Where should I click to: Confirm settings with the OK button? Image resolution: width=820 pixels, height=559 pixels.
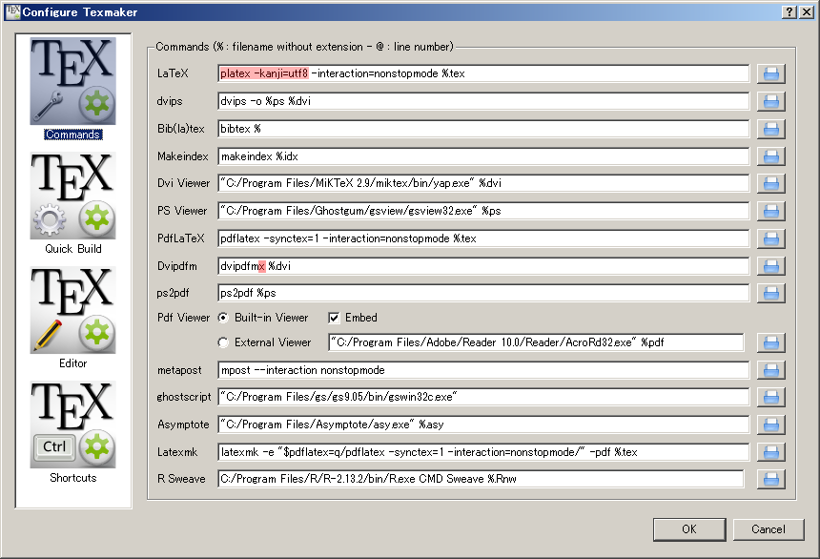coord(689,529)
